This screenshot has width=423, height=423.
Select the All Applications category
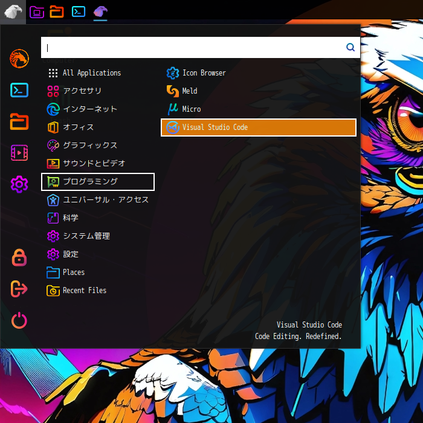click(91, 73)
